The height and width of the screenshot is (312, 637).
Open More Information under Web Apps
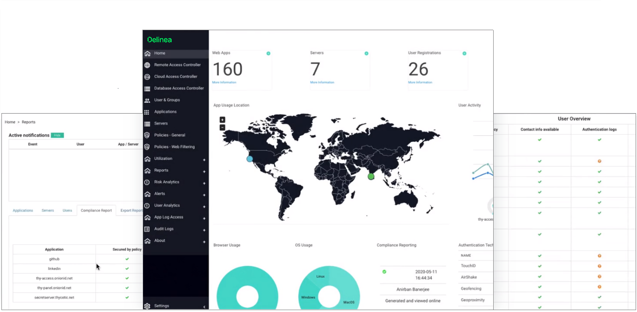coord(224,82)
